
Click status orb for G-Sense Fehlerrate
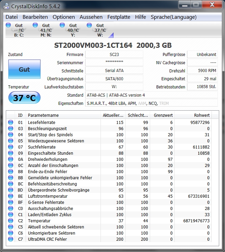coord(11,202)
